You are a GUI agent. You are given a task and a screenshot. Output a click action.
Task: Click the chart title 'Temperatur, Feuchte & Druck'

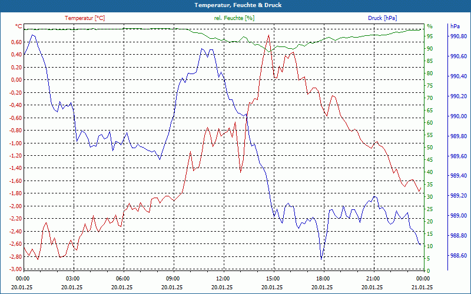tap(238, 5)
